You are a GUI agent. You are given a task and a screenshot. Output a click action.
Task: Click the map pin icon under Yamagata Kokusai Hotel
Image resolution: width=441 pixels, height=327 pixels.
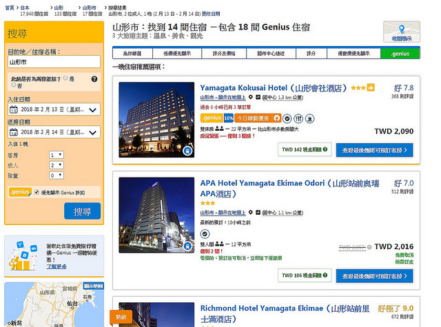coord(251,97)
